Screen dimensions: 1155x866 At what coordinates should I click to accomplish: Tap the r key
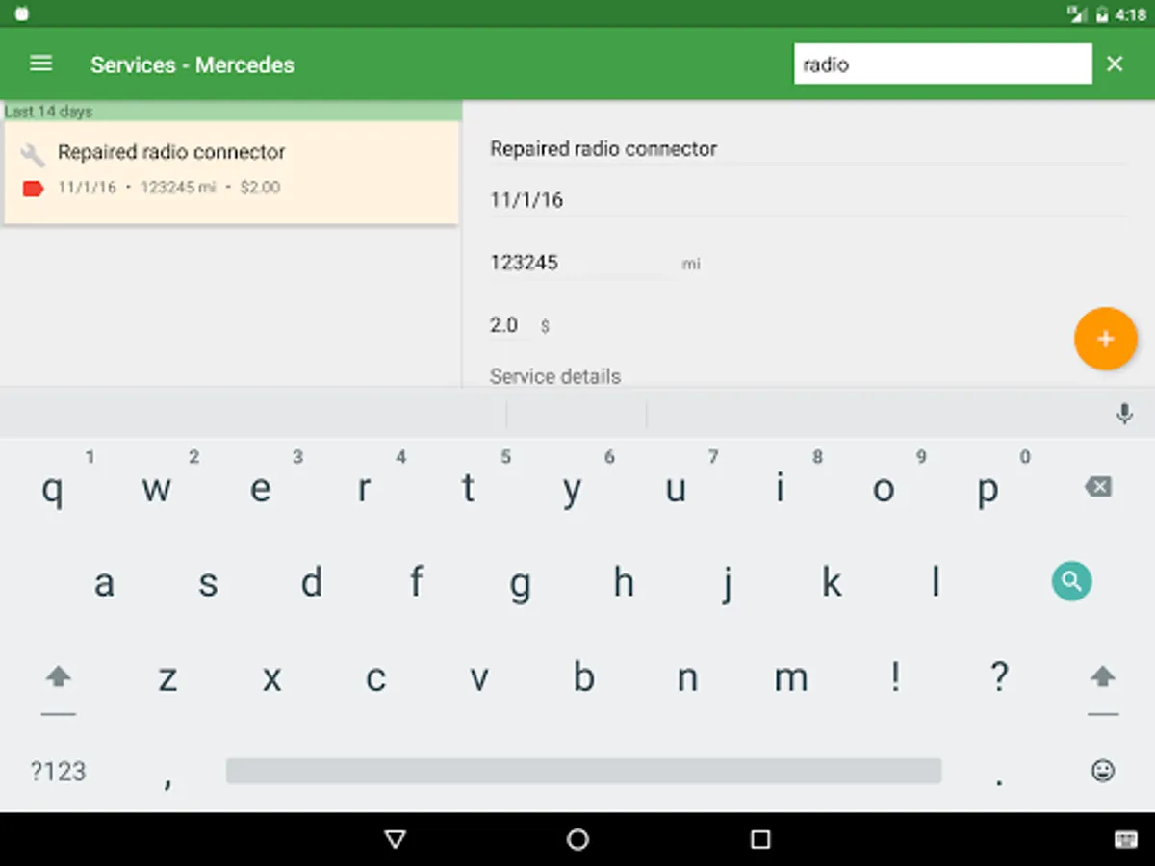tap(364, 489)
